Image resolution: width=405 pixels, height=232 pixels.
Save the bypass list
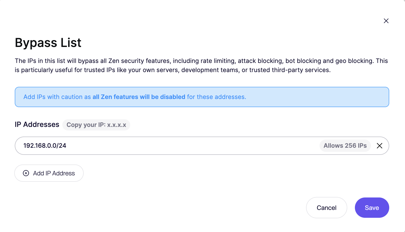(372, 208)
